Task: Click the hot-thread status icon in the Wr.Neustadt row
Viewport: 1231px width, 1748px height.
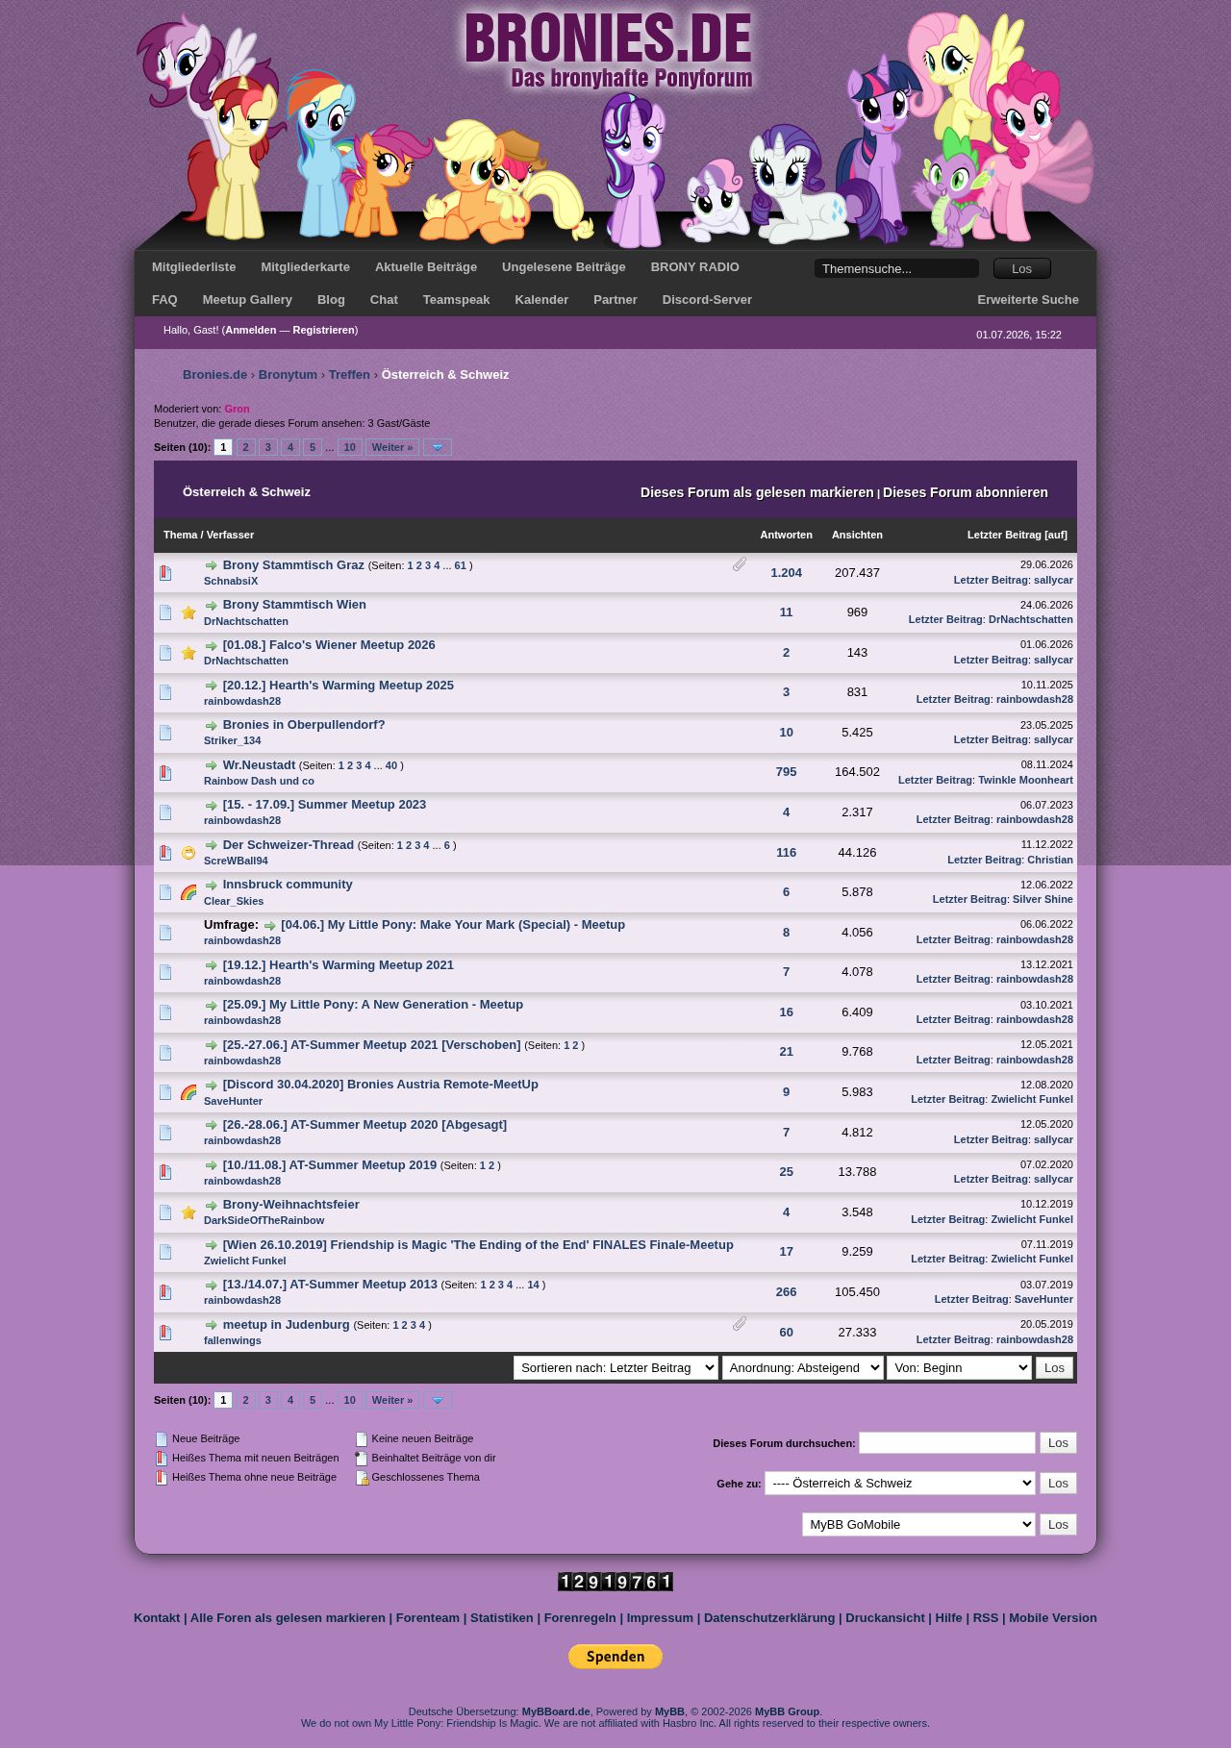Action: [164, 772]
